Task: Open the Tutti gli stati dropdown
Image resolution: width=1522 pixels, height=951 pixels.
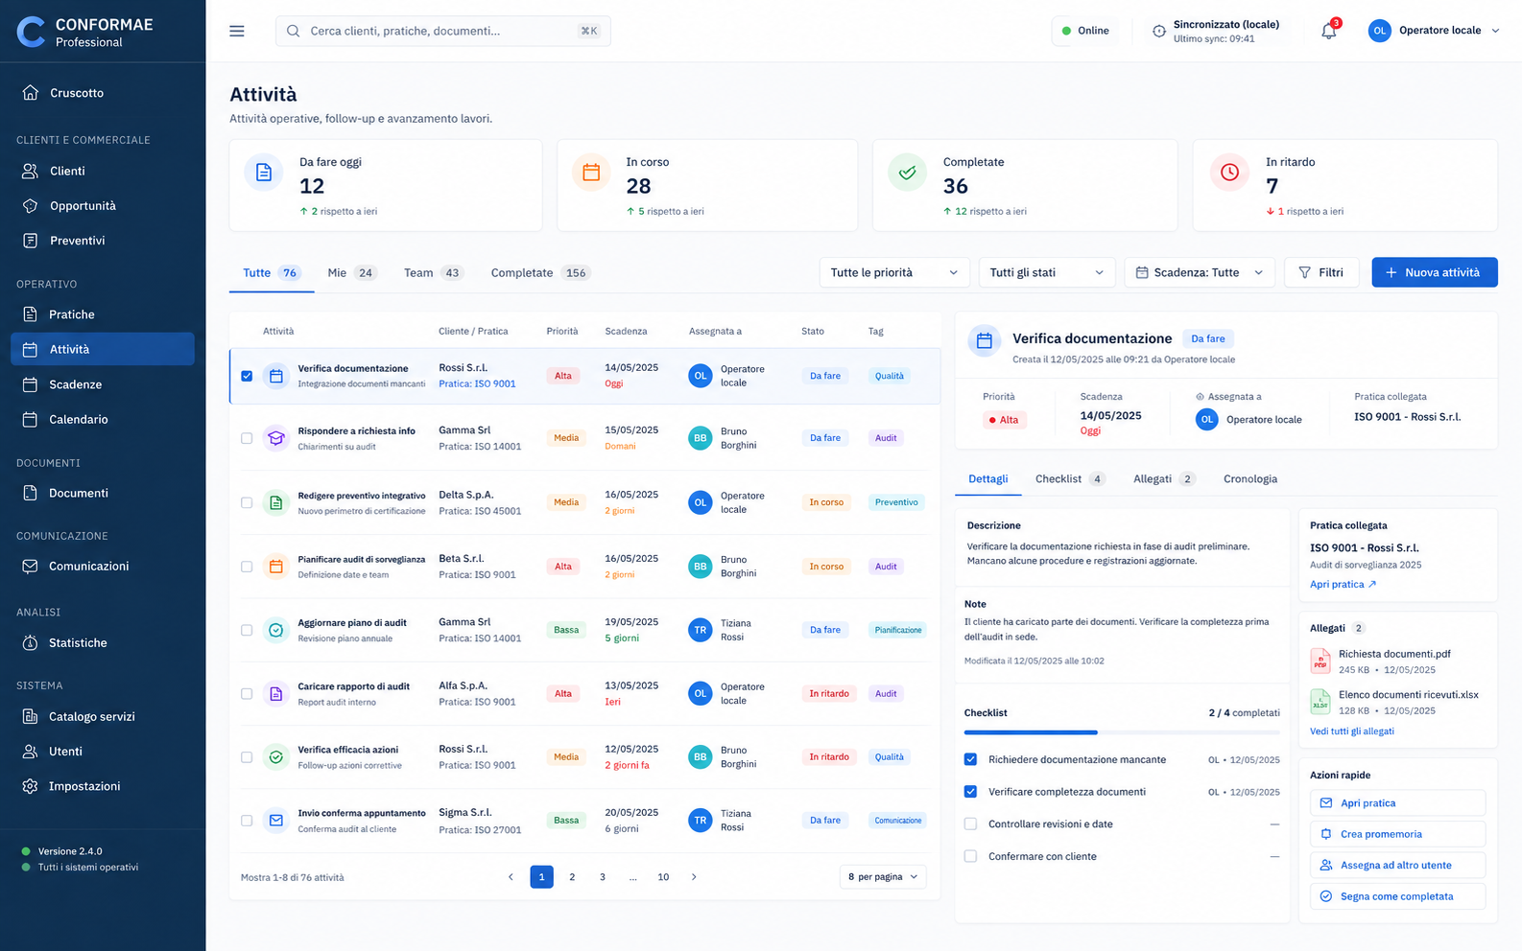Action: click(1047, 273)
